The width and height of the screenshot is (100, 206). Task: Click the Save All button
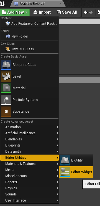click(x=67, y=12)
